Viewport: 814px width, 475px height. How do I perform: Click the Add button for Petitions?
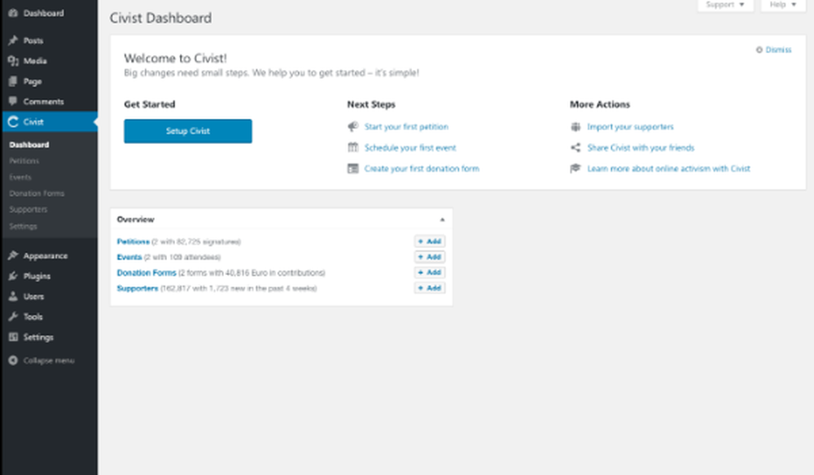point(429,241)
